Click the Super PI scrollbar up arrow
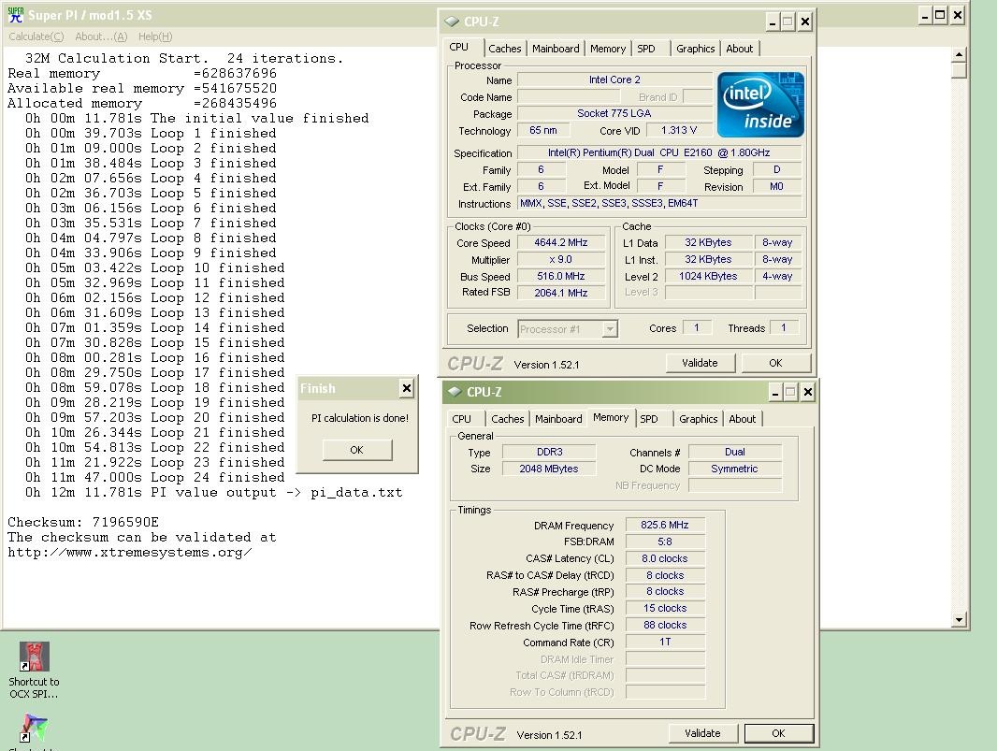This screenshot has height=751, width=997. coord(960,55)
